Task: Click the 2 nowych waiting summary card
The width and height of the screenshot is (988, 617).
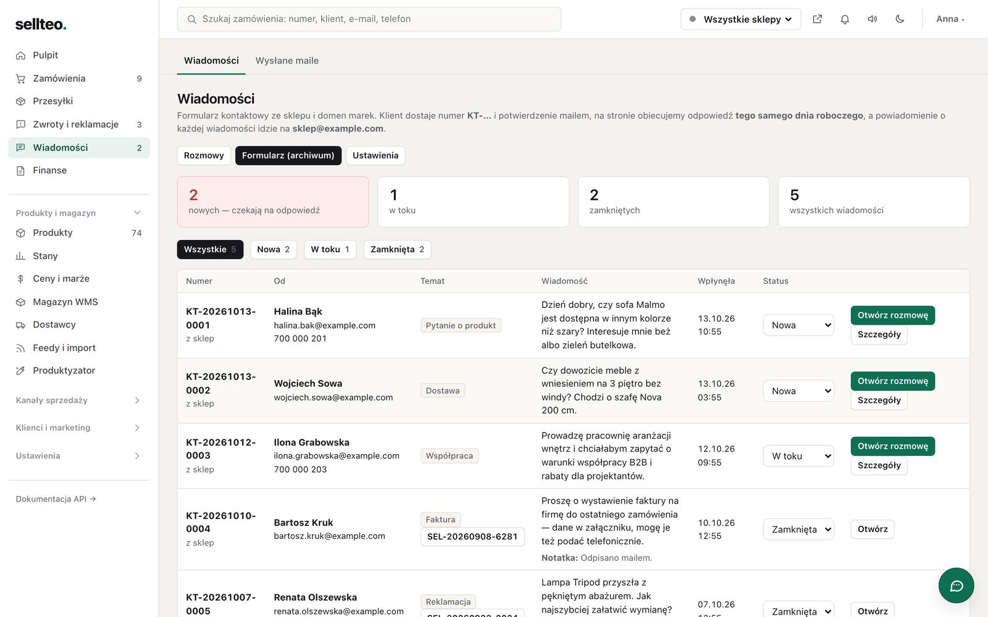Action: (x=273, y=202)
